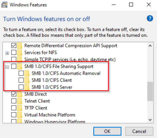Click the TFTP Client folder icon
Screen dimensions: 157x138
pyautogui.click(x=20, y=108)
